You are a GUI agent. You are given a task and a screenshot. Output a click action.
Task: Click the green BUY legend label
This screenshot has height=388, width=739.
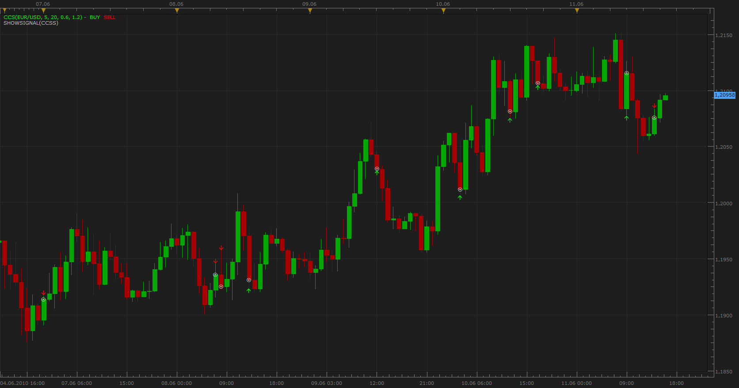click(x=95, y=17)
